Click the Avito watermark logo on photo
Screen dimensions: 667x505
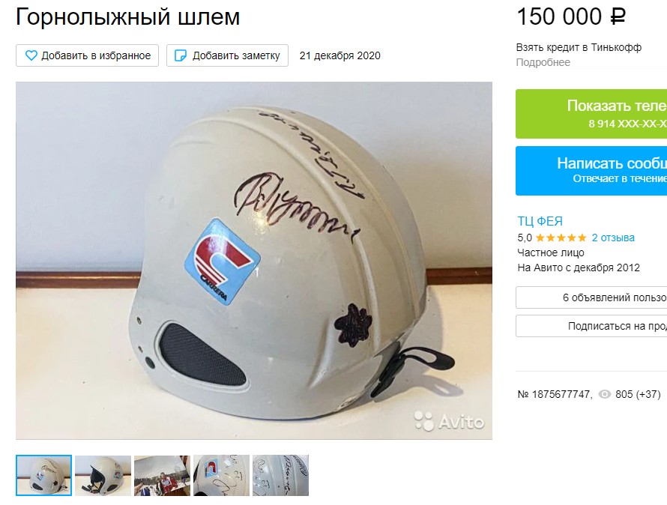tap(449, 421)
